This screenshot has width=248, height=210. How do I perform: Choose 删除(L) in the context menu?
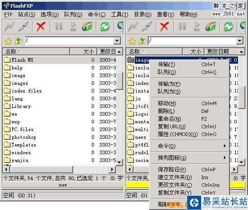point(189,111)
